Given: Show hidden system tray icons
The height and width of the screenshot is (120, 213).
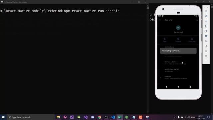Looking at the screenshot, I should (175, 117).
